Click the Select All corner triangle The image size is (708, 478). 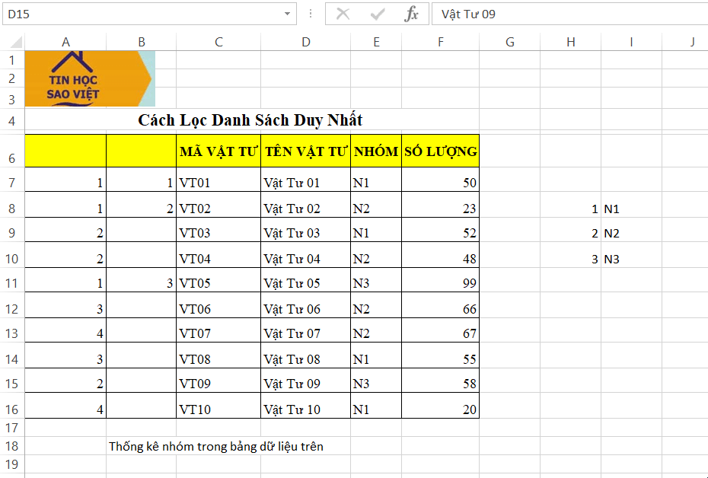[x=16, y=42]
